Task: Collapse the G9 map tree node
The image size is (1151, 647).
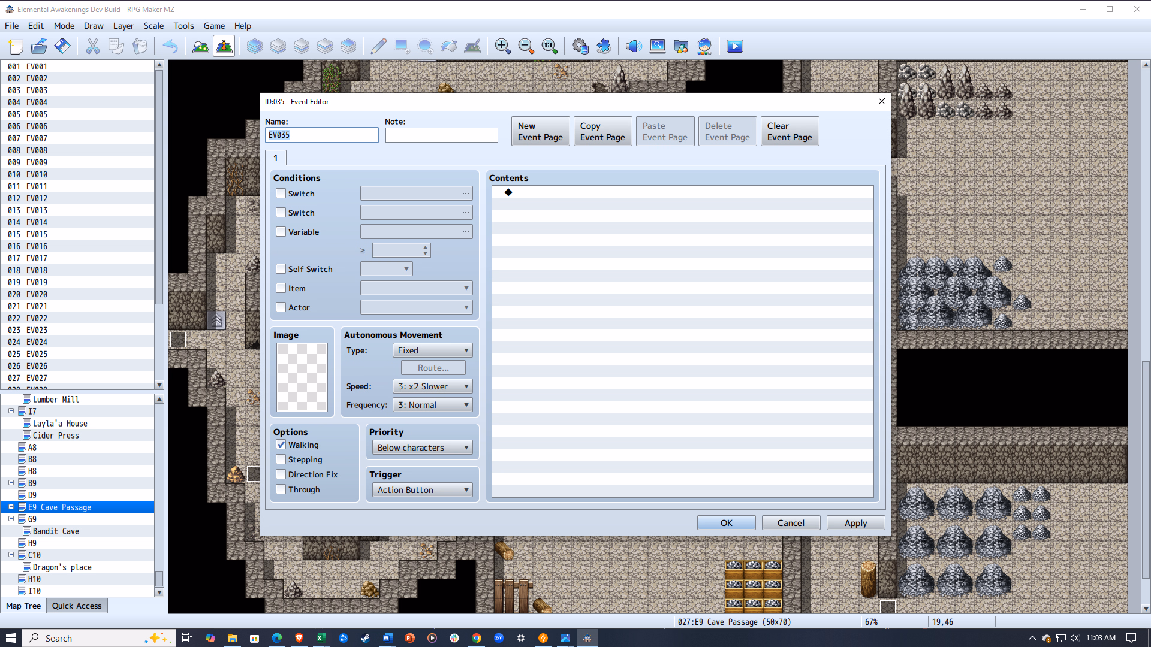Action: [x=11, y=519]
